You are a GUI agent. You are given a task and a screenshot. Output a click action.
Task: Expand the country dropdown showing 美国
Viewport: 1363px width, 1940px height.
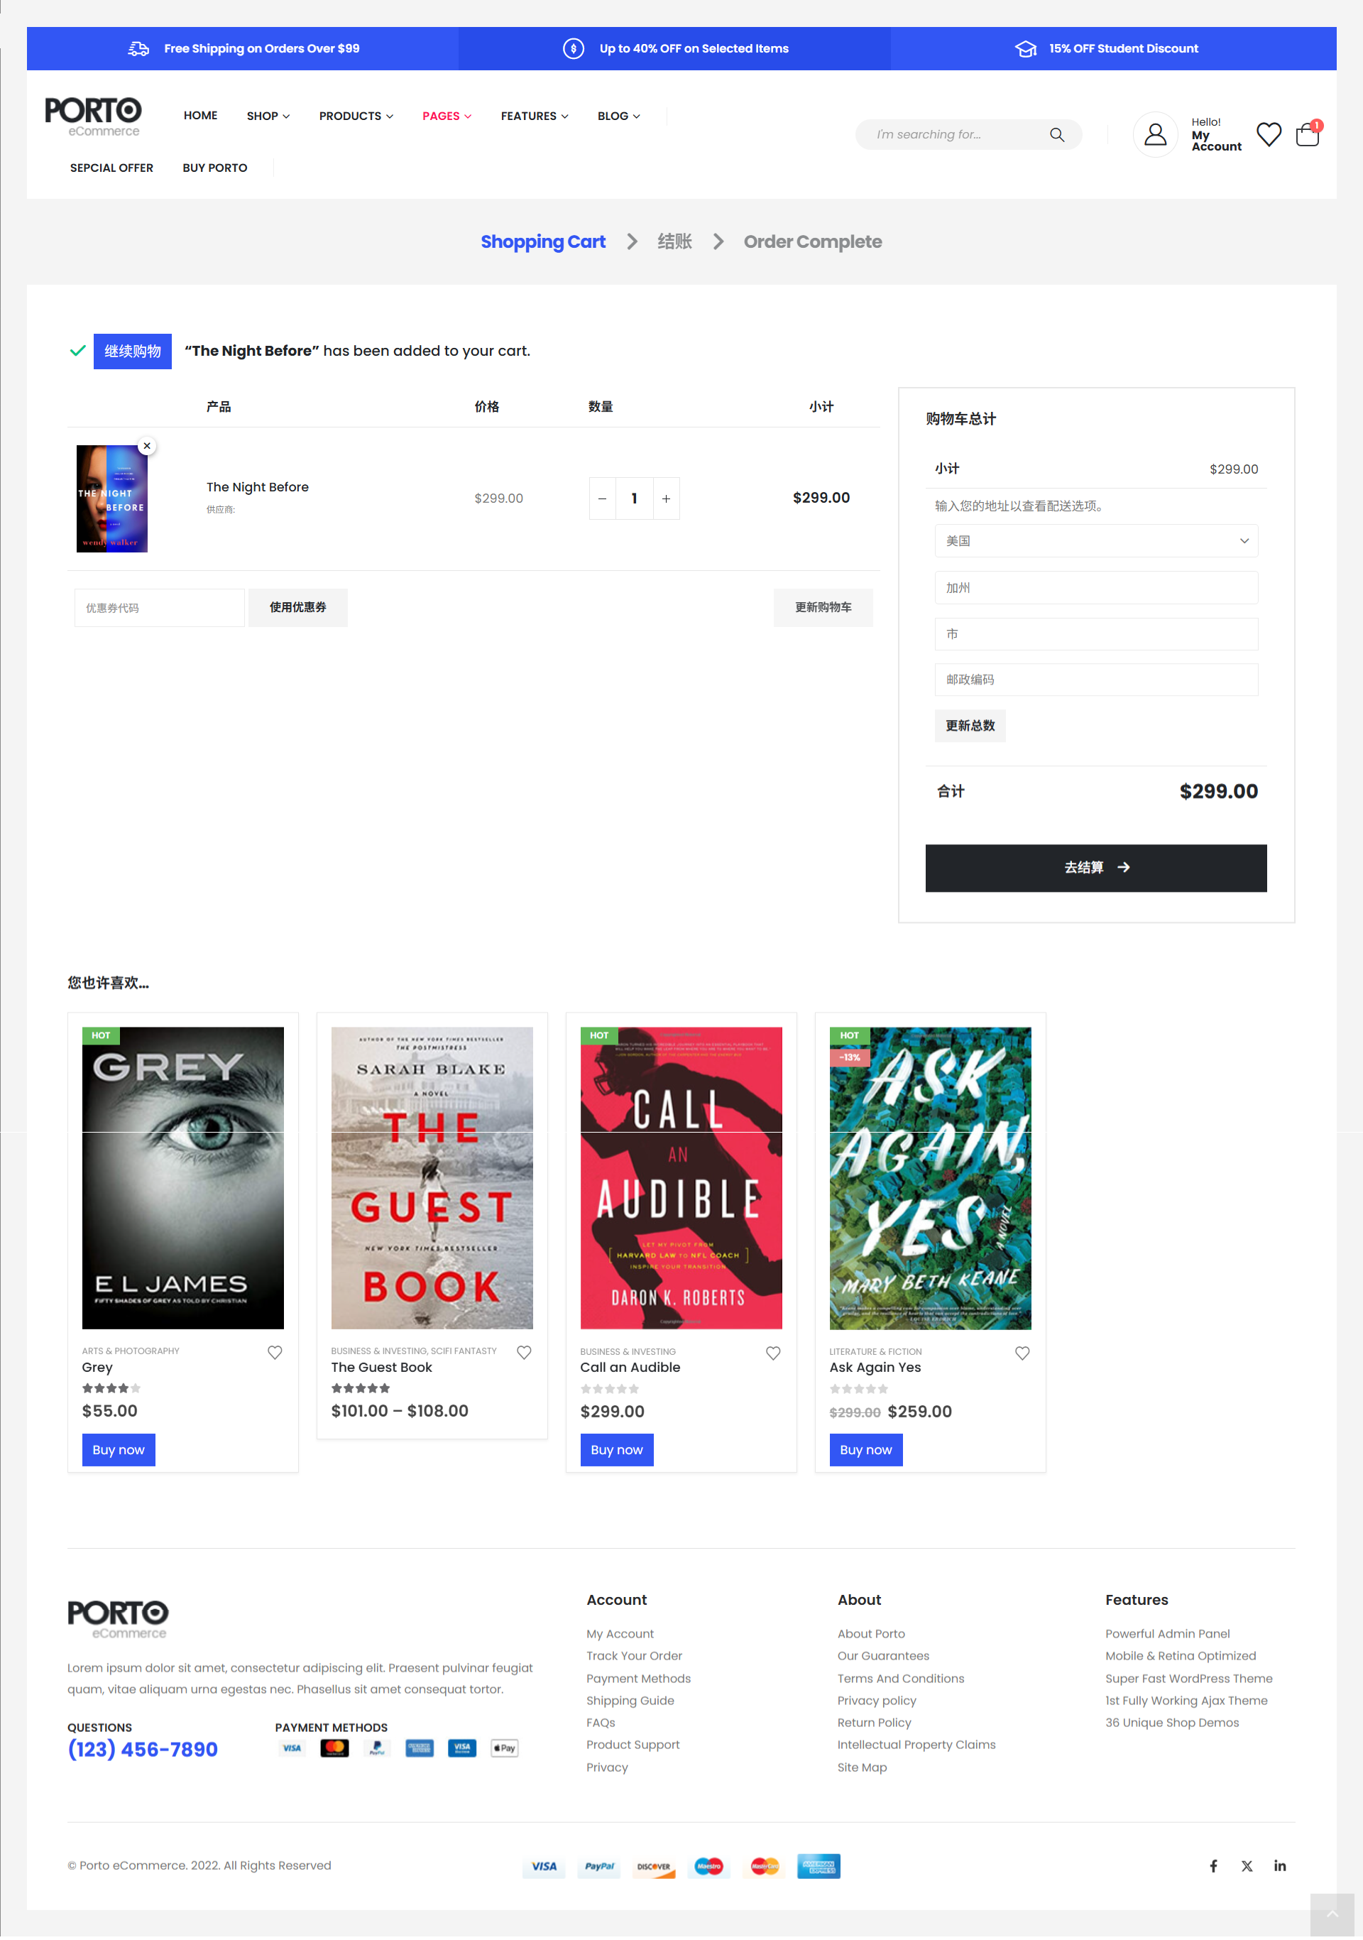[1095, 541]
